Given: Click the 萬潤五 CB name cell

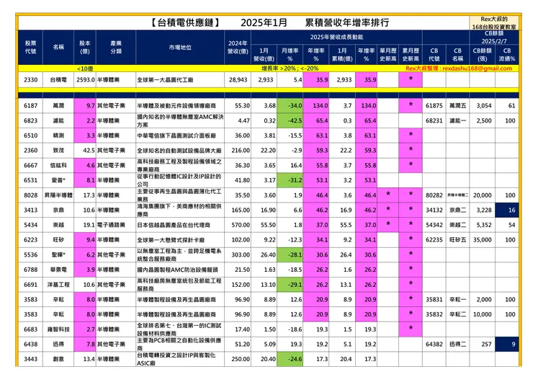Looking at the screenshot, I should tap(457, 105).
